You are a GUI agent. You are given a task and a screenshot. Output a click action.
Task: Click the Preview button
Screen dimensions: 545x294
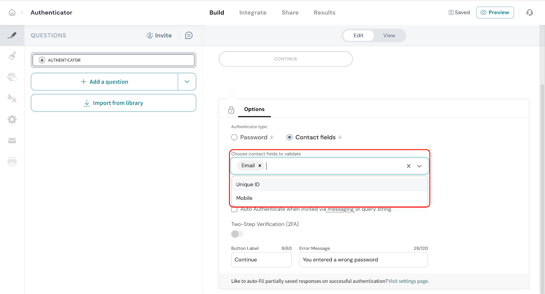pos(495,13)
